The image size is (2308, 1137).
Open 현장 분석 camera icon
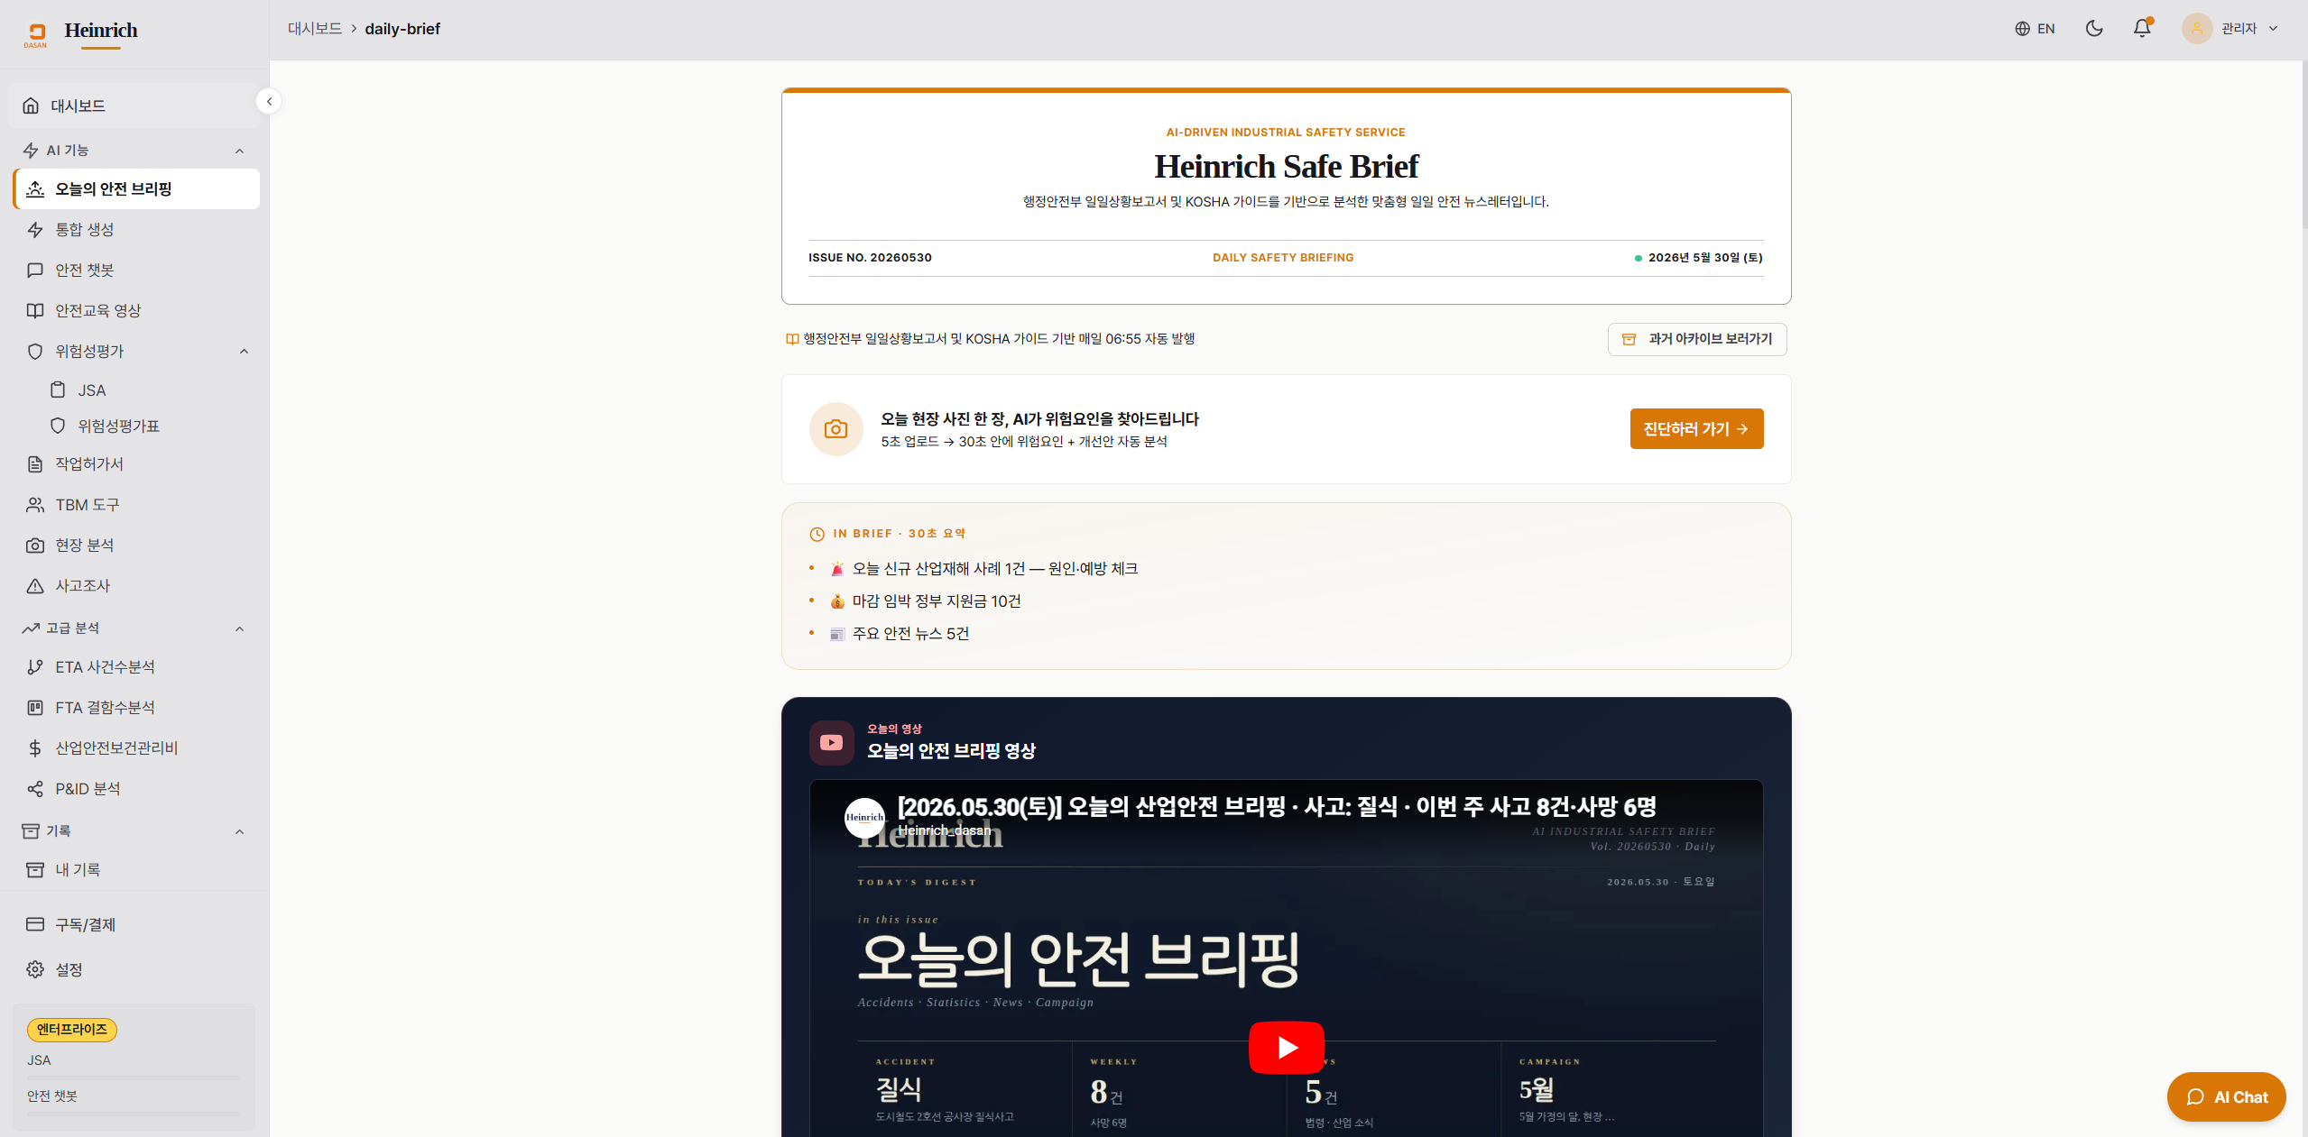(35, 545)
